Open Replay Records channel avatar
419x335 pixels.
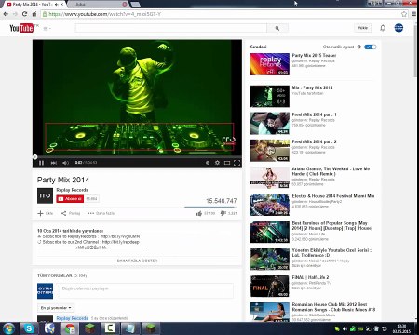(45, 195)
